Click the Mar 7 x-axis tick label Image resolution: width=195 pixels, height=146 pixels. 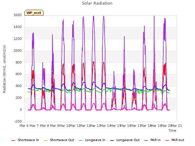coord(34,126)
